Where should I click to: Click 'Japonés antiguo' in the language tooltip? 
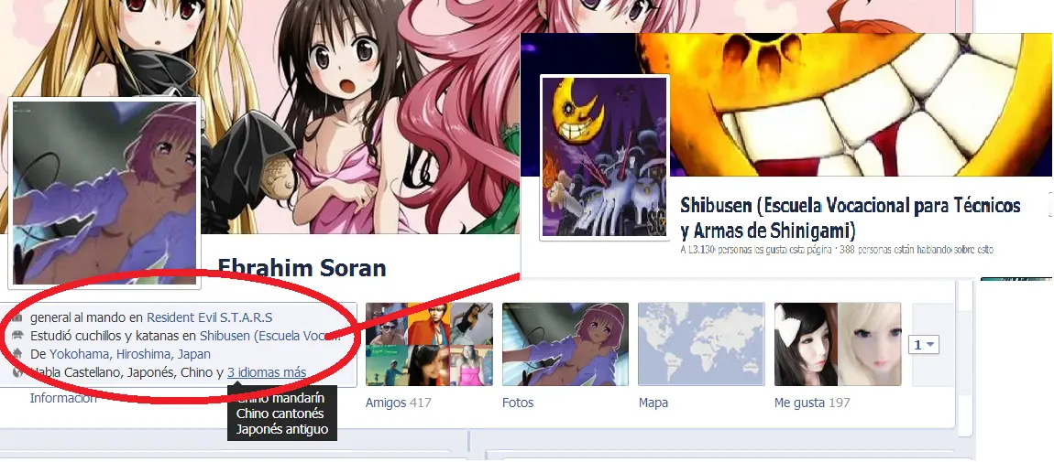[x=282, y=429]
